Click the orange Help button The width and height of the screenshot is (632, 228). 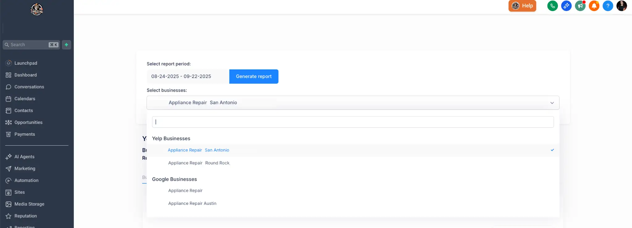point(522,6)
